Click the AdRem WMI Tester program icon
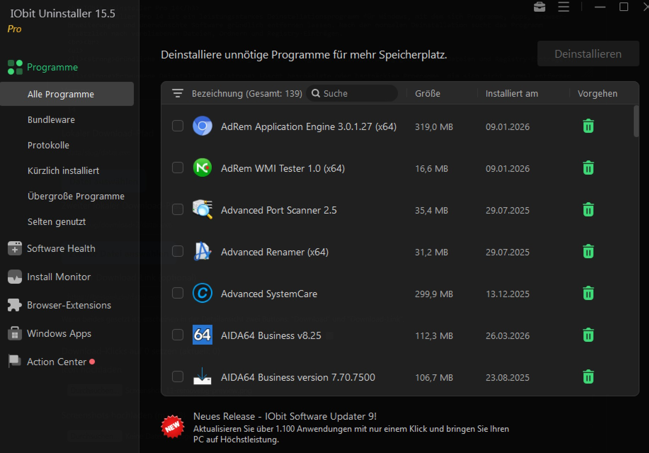 coord(202,168)
